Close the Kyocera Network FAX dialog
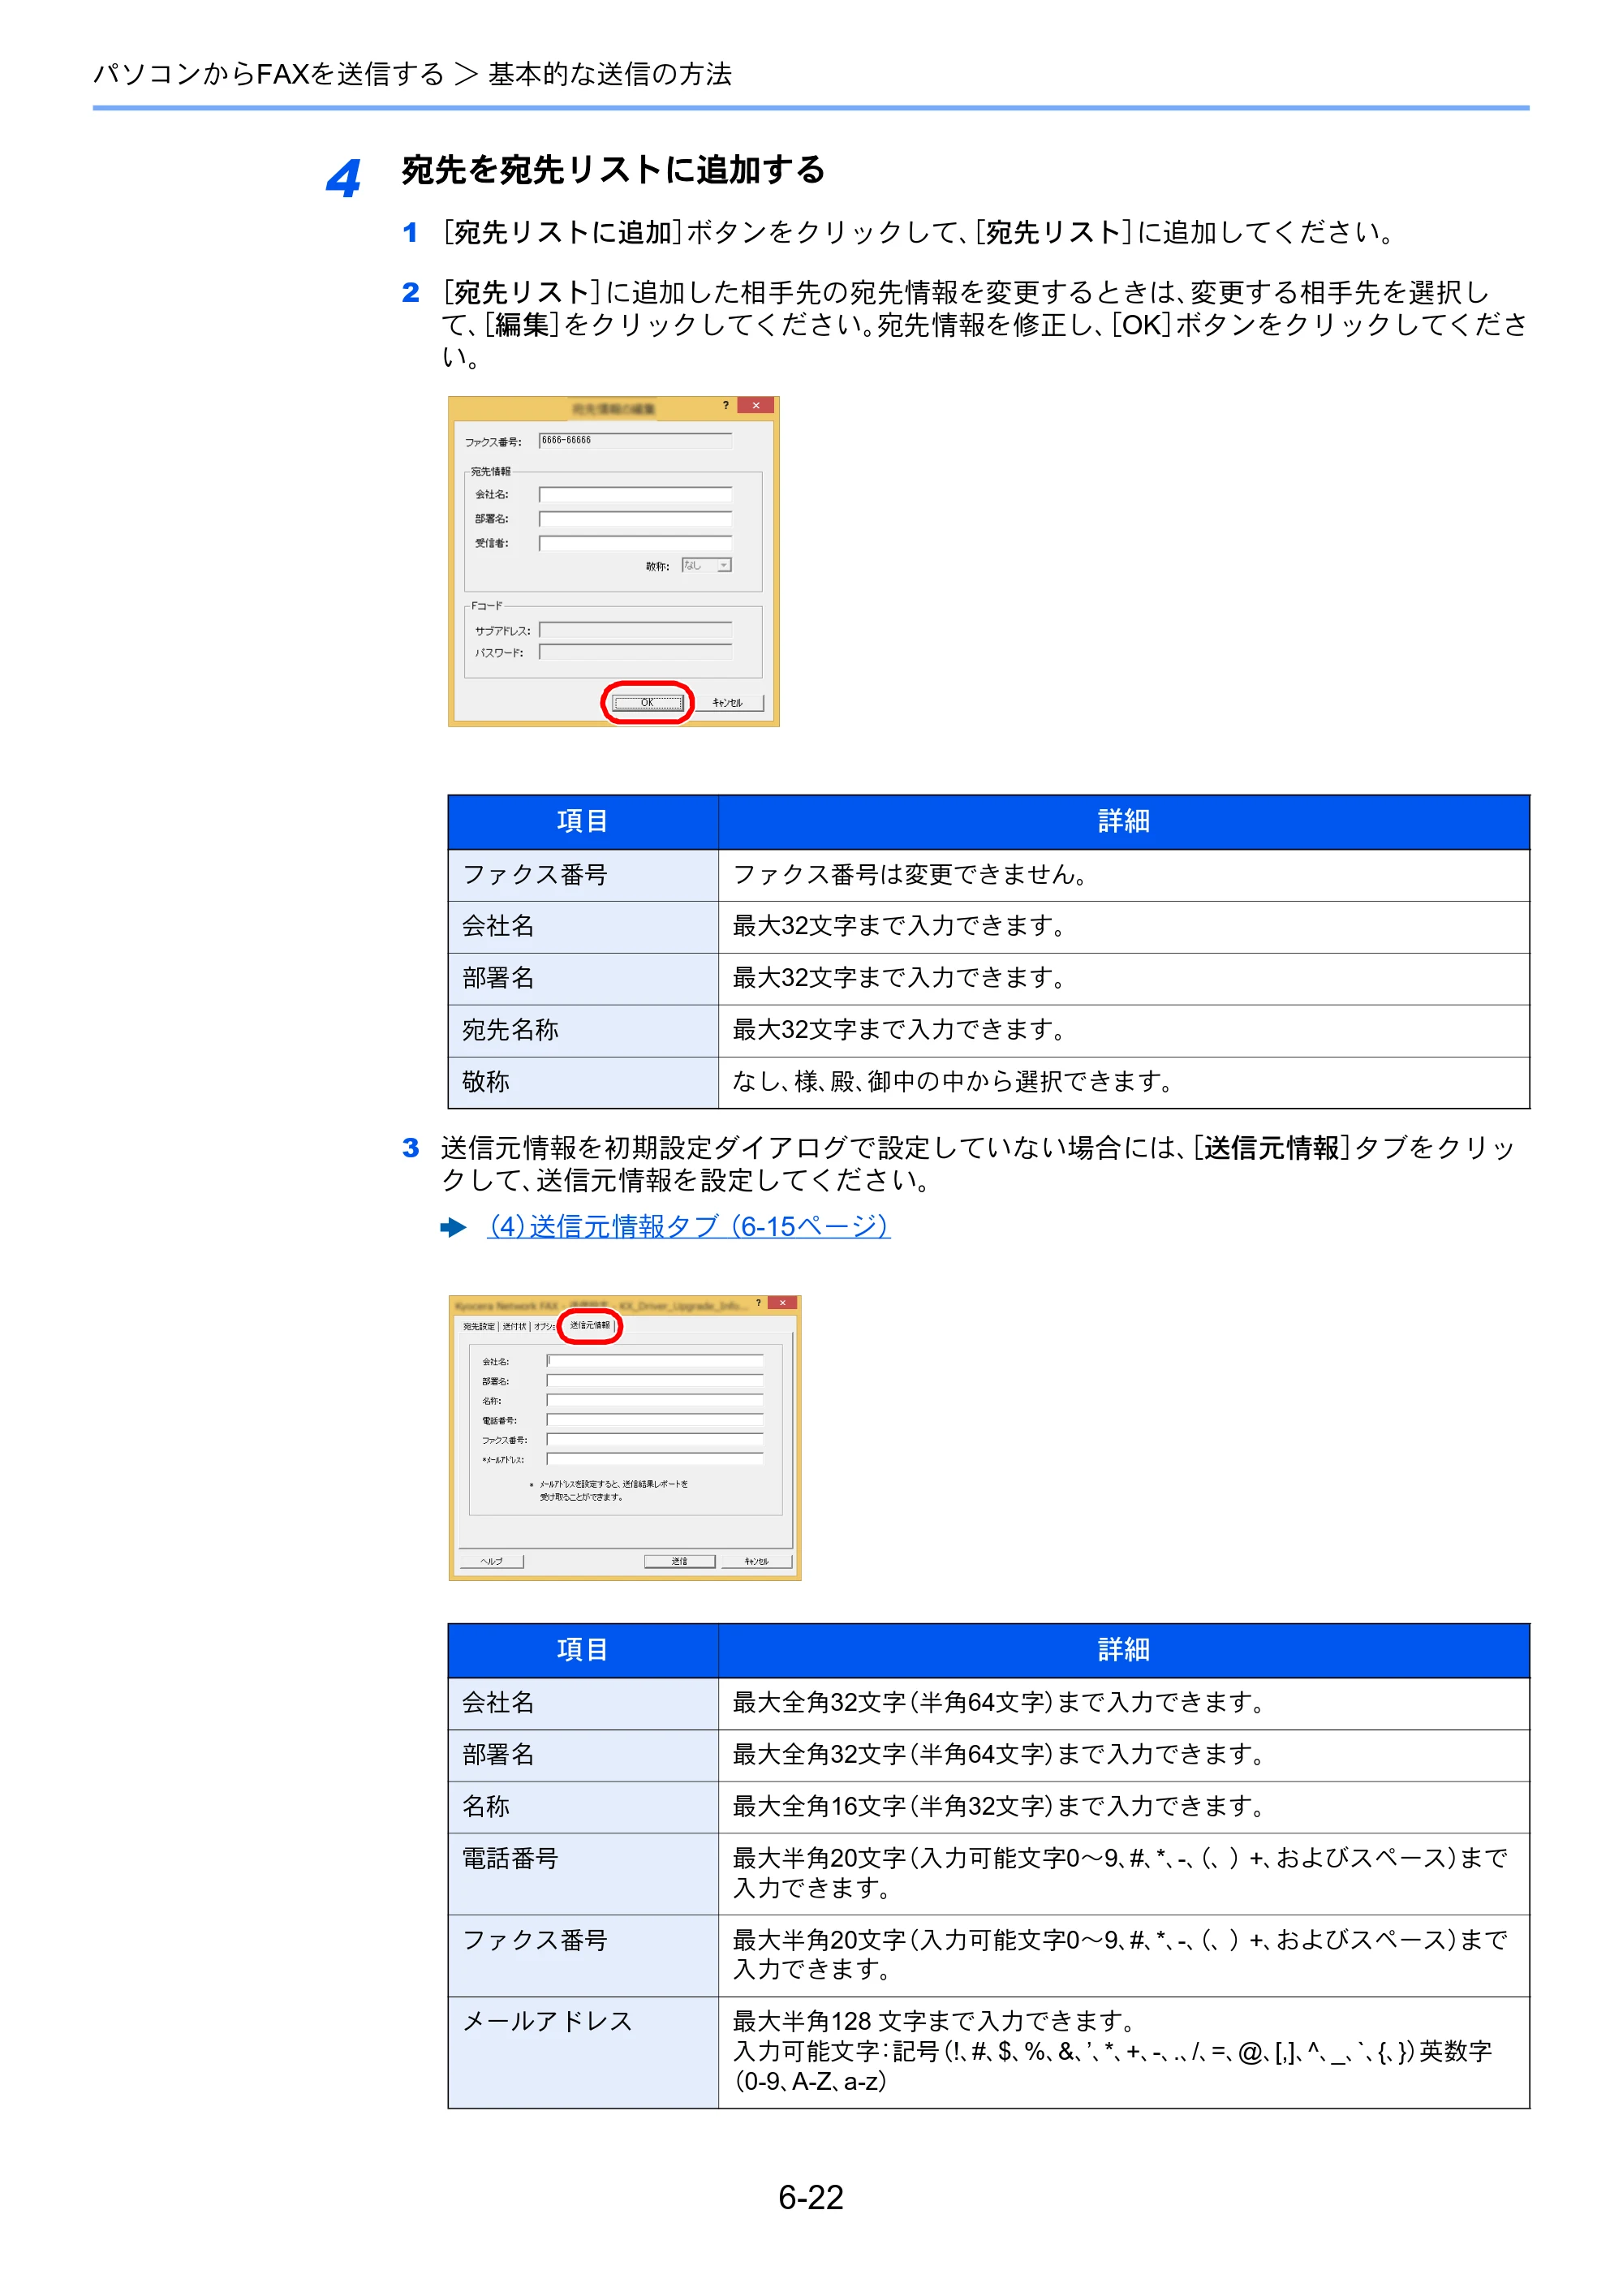This screenshot has height=2296, width=1623. pyautogui.click(x=783, y=1303)
